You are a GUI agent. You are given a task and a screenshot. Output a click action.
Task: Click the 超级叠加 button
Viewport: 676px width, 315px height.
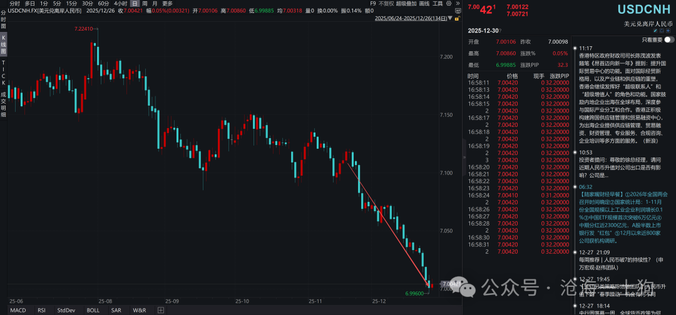tap(406, 3)
